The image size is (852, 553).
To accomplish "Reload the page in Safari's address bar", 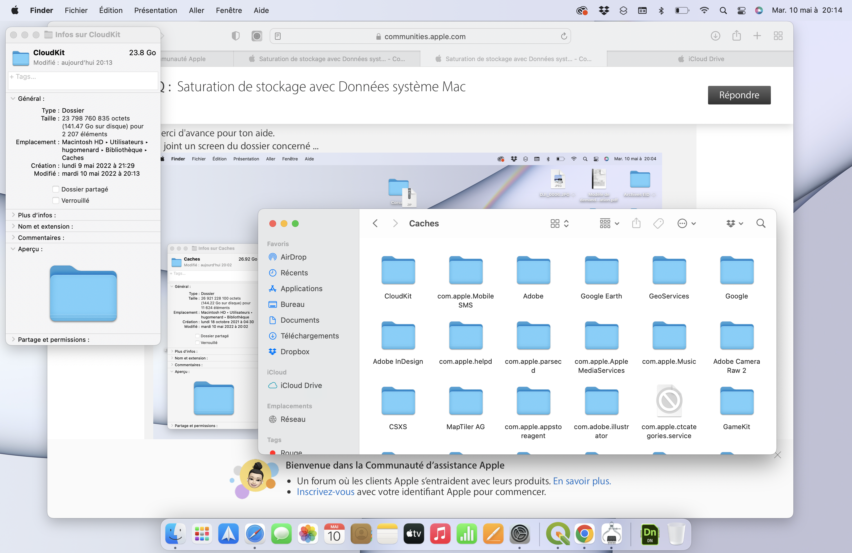I will (564, 36).
